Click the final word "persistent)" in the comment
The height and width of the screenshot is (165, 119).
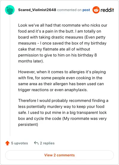(28, 124)
